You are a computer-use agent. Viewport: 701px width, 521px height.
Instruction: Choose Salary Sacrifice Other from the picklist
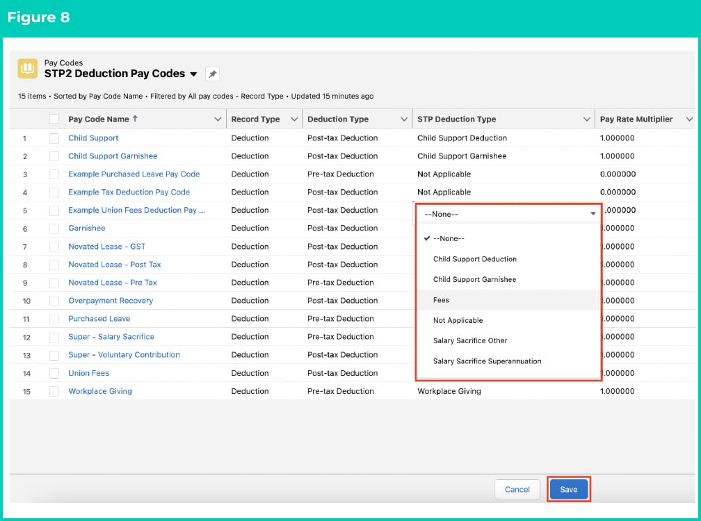click(509, 340)
